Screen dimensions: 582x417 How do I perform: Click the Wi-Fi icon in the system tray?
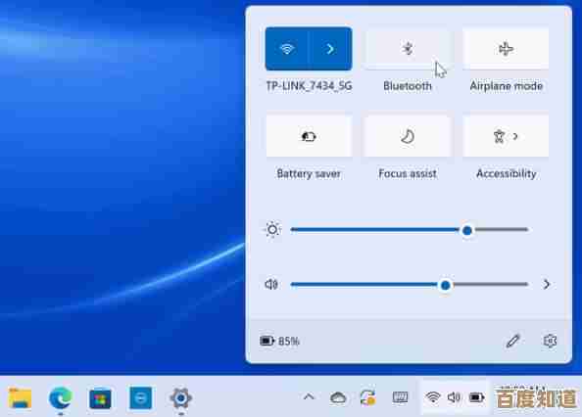[x=433, y=397]
